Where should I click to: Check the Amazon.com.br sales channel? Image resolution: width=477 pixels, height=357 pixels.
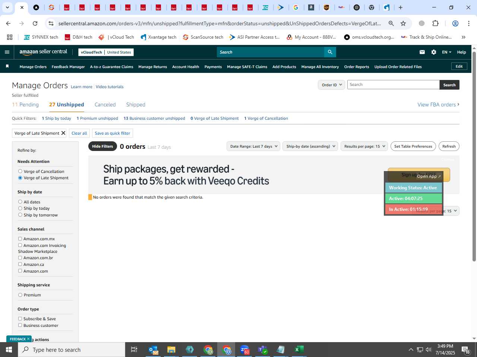click(x=20, y=258)
